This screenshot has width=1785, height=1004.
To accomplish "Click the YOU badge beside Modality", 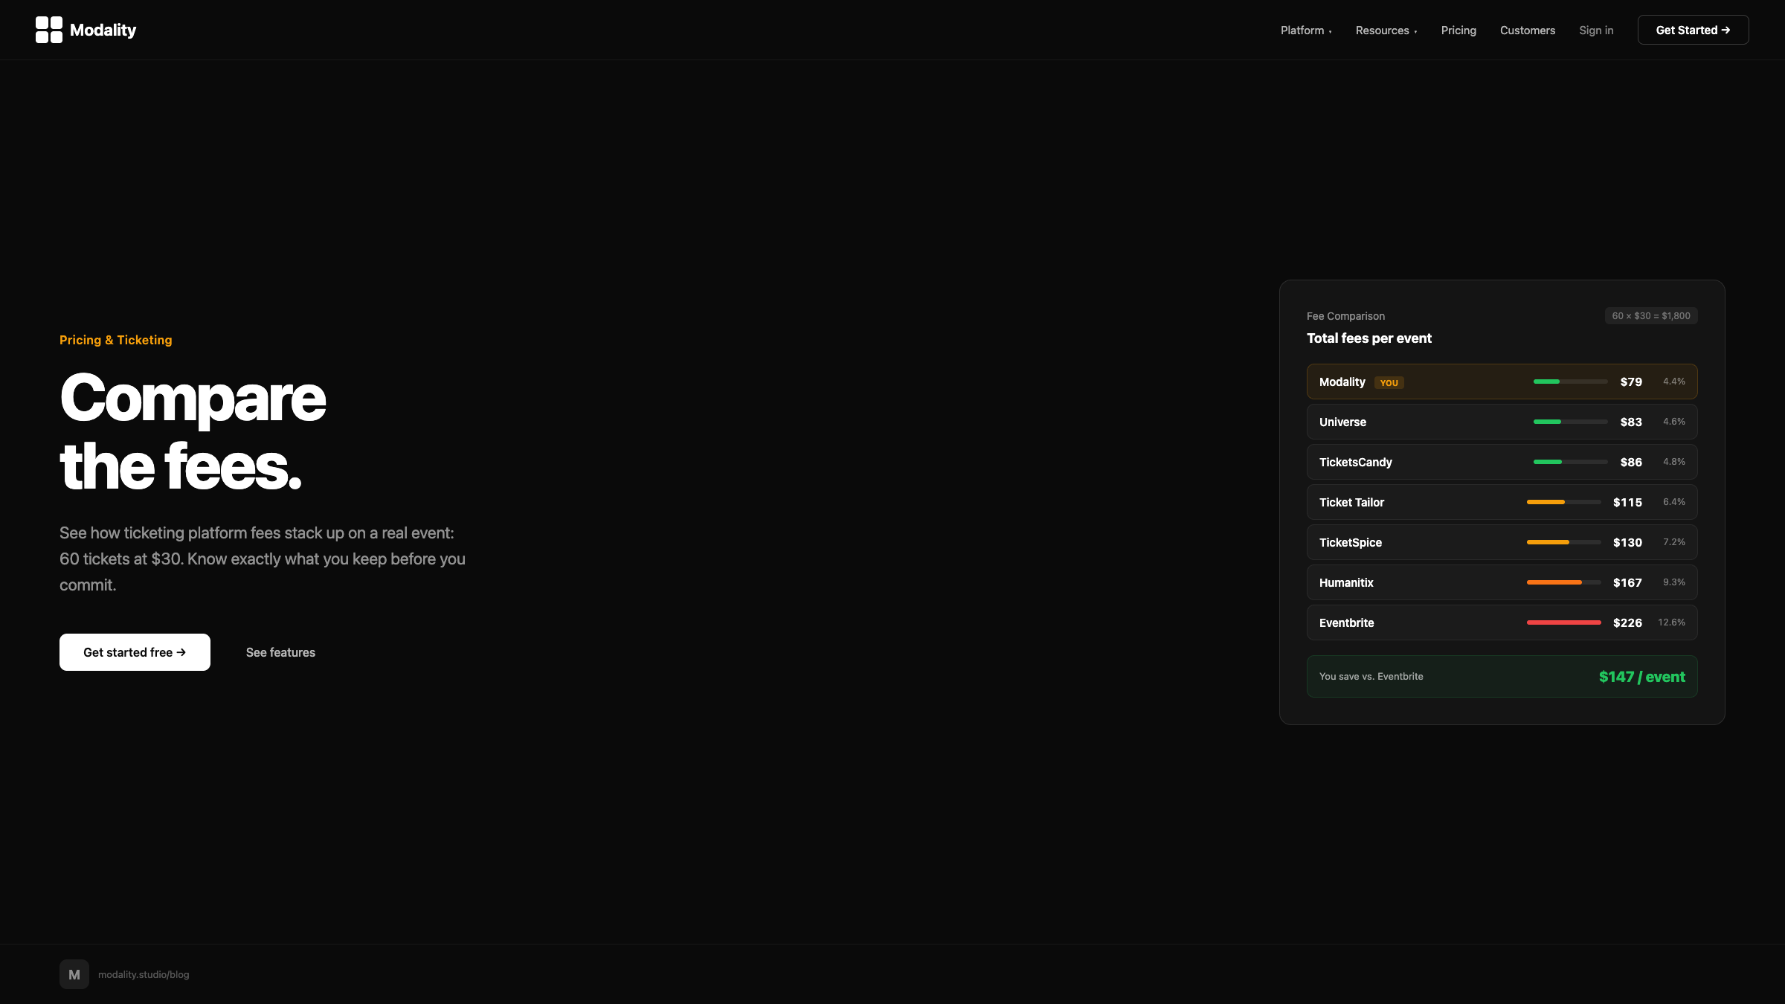I will [1389, 383].
